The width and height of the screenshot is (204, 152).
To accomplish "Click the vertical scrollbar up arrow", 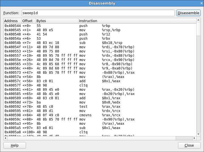I will pos(198,21).
